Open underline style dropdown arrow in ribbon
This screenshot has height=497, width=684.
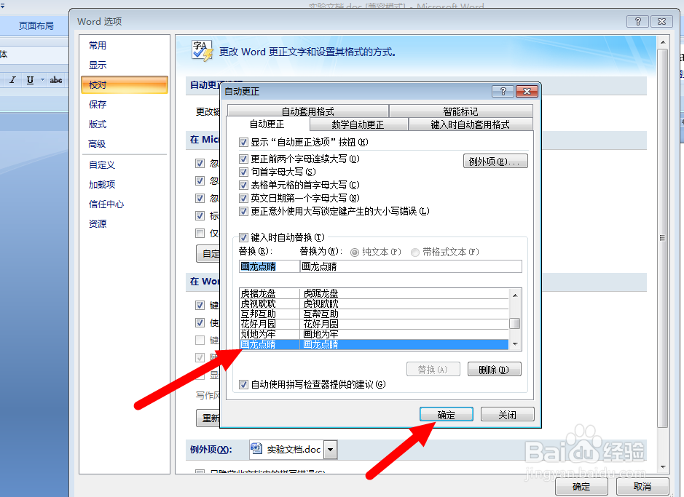pyautogui.click(x=42, y=80)
